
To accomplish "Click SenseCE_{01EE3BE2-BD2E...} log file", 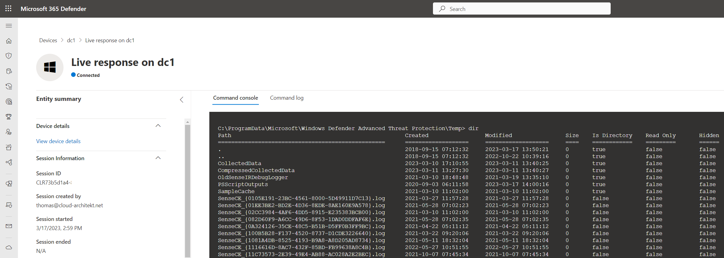I will click(x=301, y=205).
